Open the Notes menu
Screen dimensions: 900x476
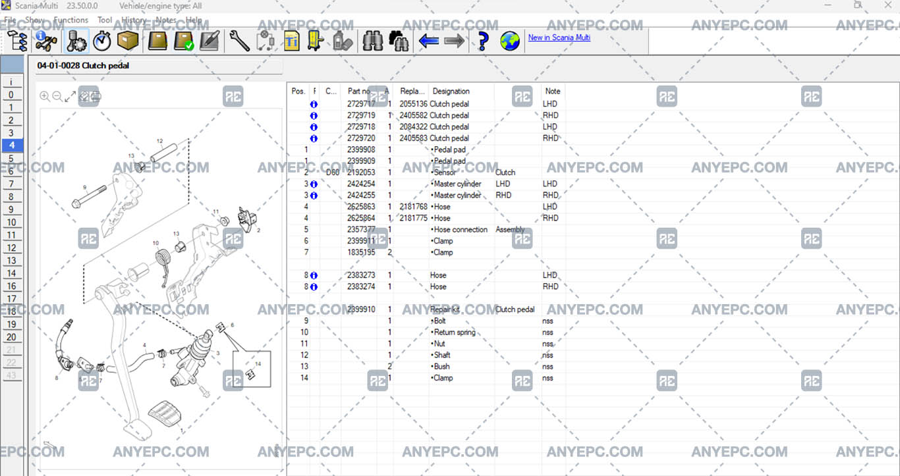[166, 20]
